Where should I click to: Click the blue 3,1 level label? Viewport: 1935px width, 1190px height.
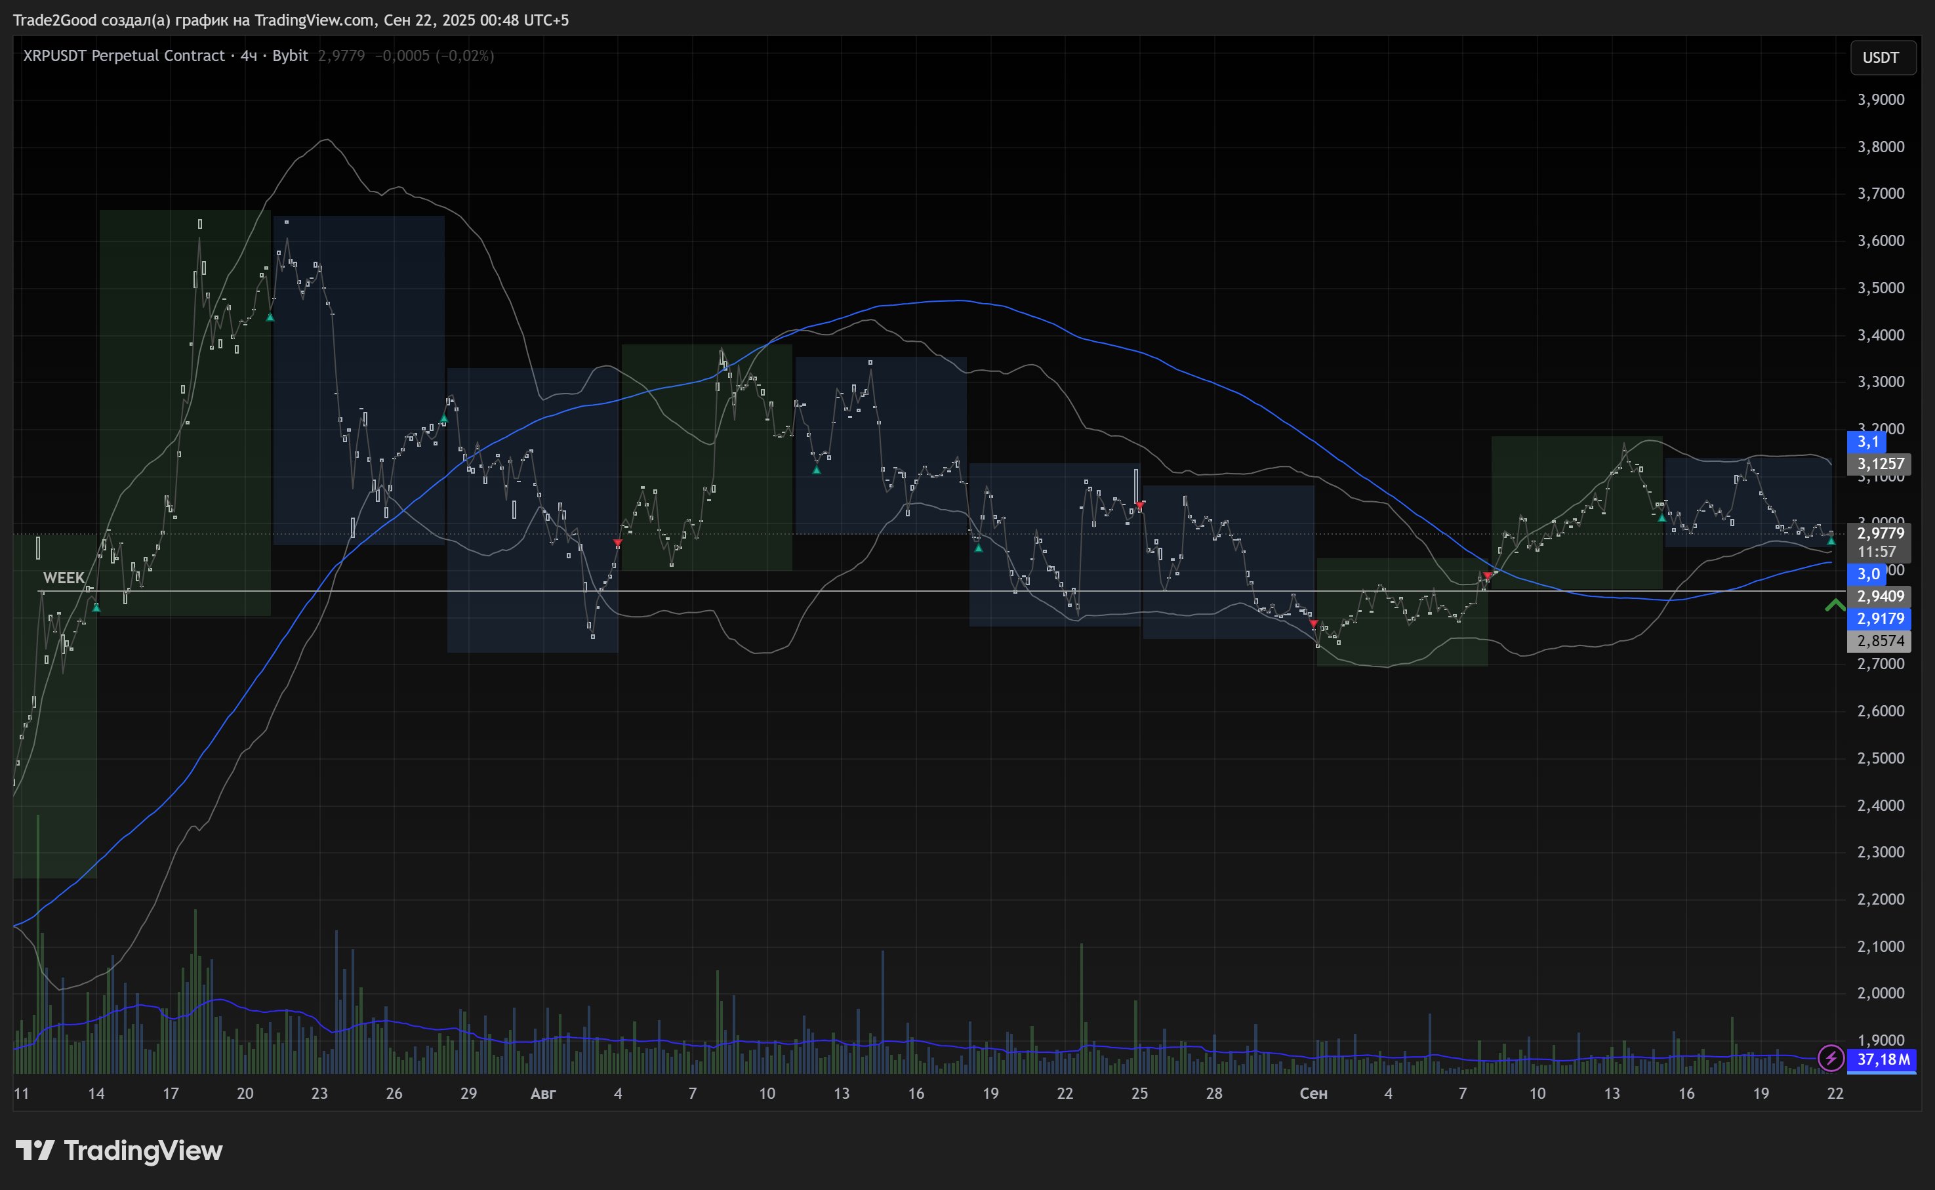pyautogui.click(x=1867, y=441)
